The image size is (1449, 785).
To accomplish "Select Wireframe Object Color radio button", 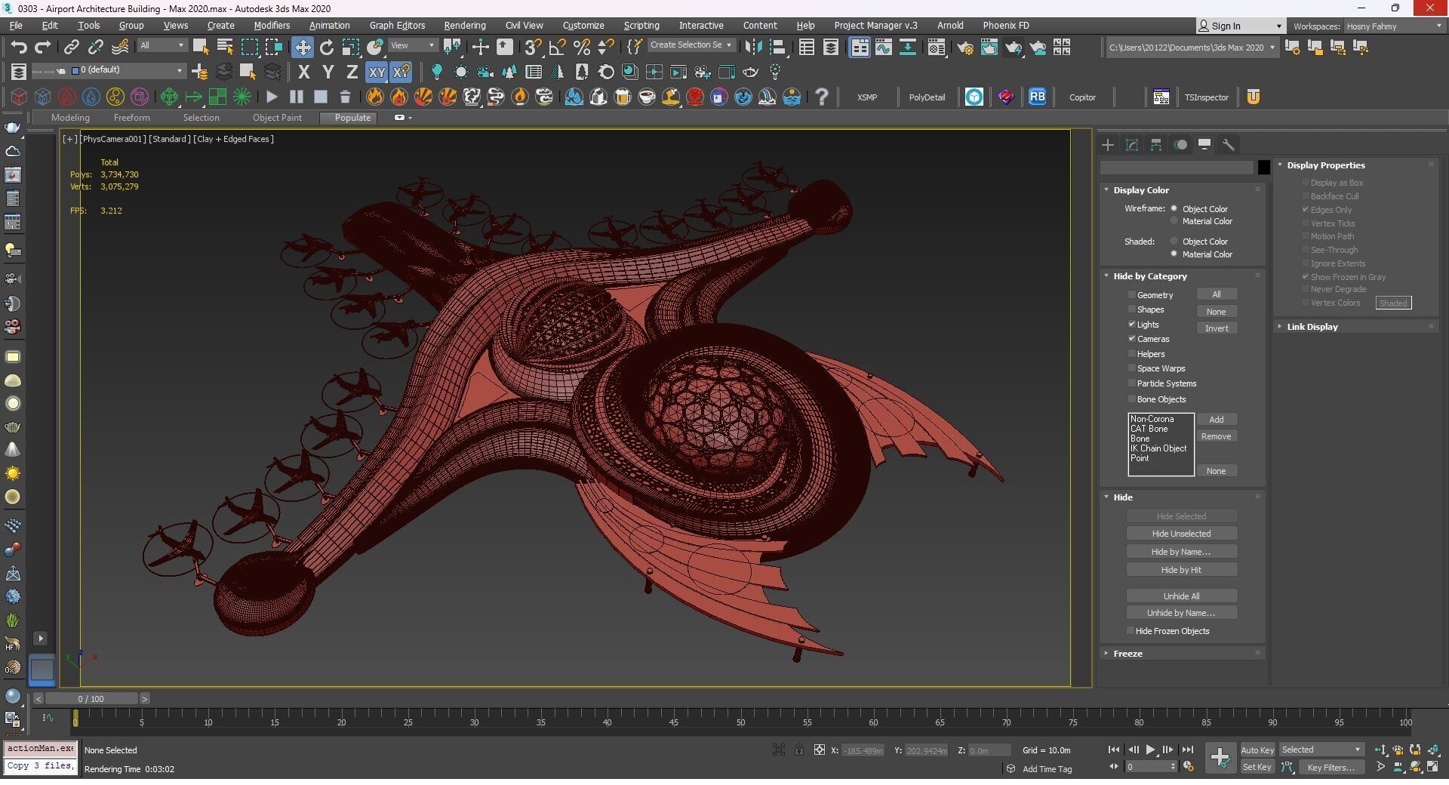I will click(x=1174, y=208).
